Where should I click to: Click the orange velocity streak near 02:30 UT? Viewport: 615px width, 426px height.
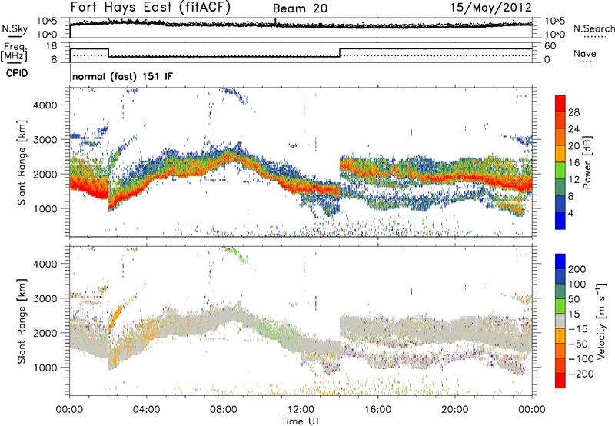(116, 317)
